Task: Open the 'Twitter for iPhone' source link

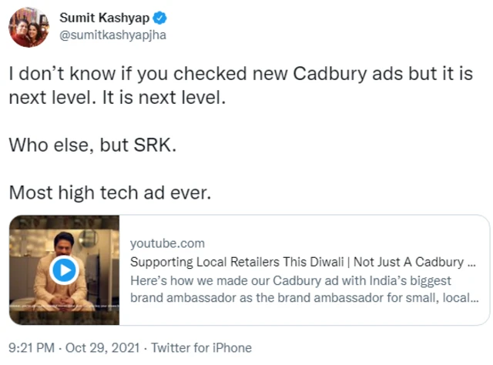Action: coord(201,348)
